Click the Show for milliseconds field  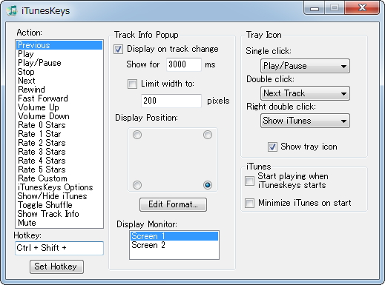pyautogui.click(x=184, y=64)
